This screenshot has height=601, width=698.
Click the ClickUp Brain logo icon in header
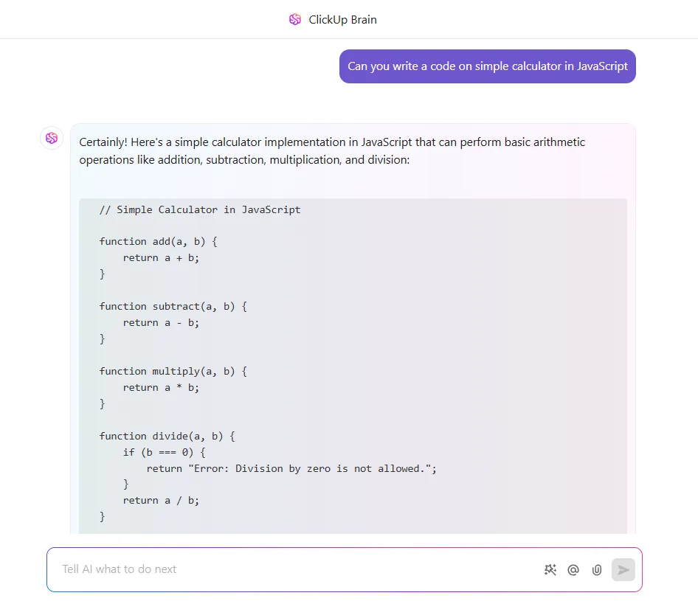coord(295,20)
